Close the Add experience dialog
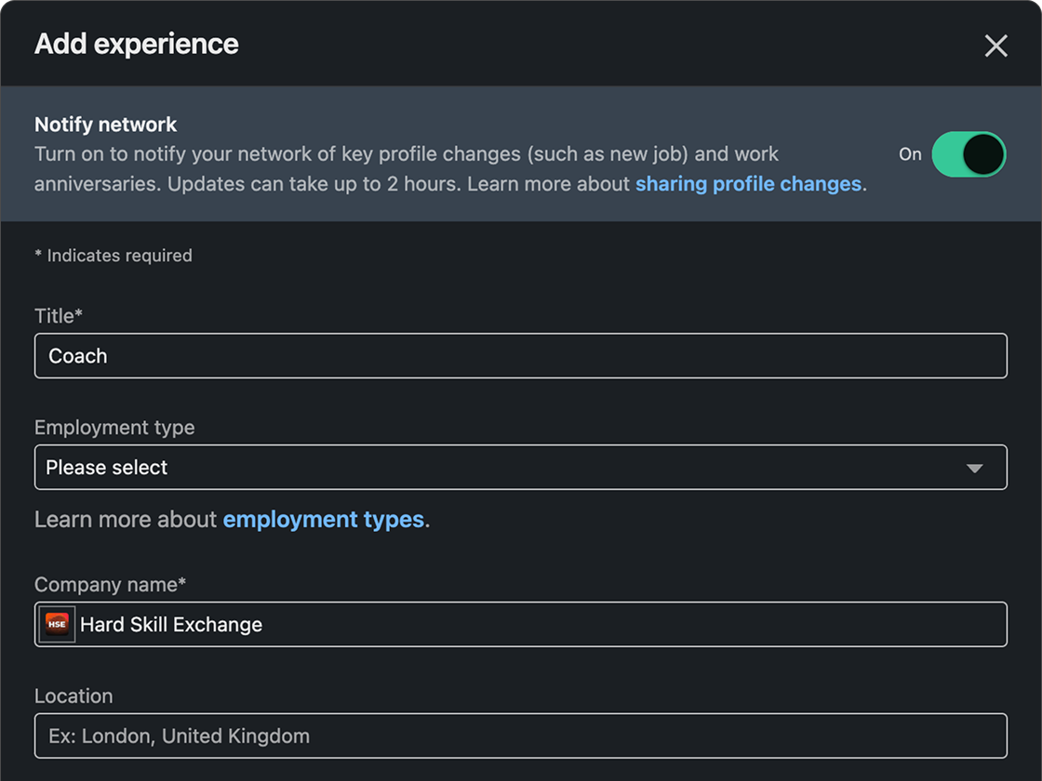The image size is (1042, 781). [x=995, y=46]
